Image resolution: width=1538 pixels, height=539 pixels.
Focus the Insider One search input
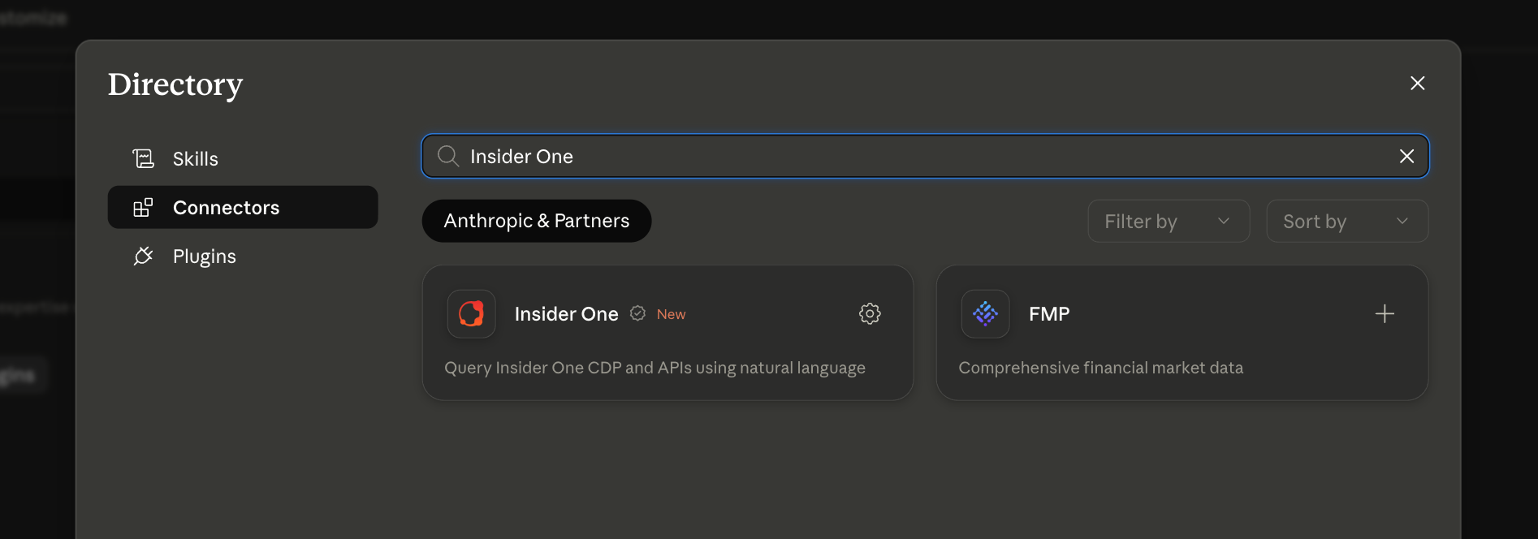tap(925, 156)
